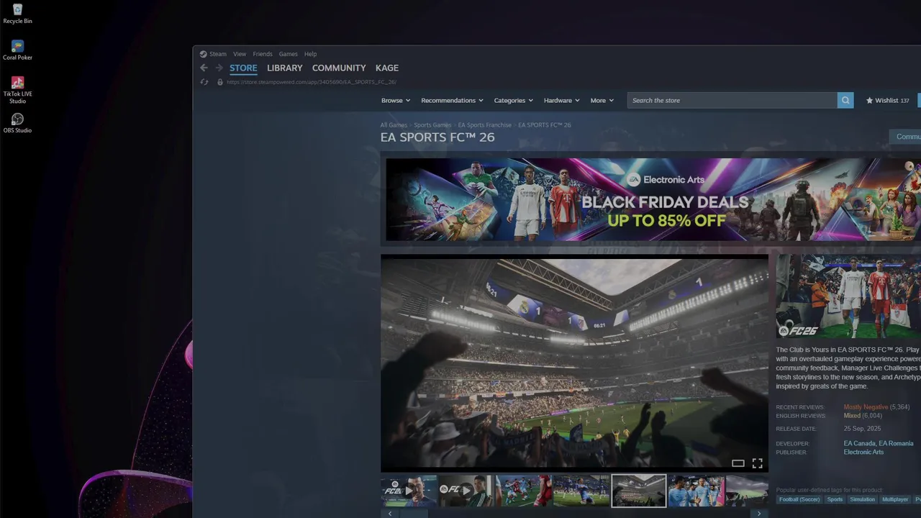Open the EA Canada developer link
921x518 pixels.
(859, 444)
